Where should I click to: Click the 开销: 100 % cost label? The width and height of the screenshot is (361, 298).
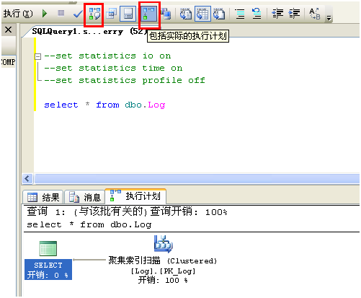[x=163, y=281]
